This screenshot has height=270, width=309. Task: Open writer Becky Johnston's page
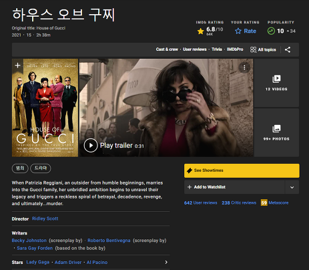(29, 241)
